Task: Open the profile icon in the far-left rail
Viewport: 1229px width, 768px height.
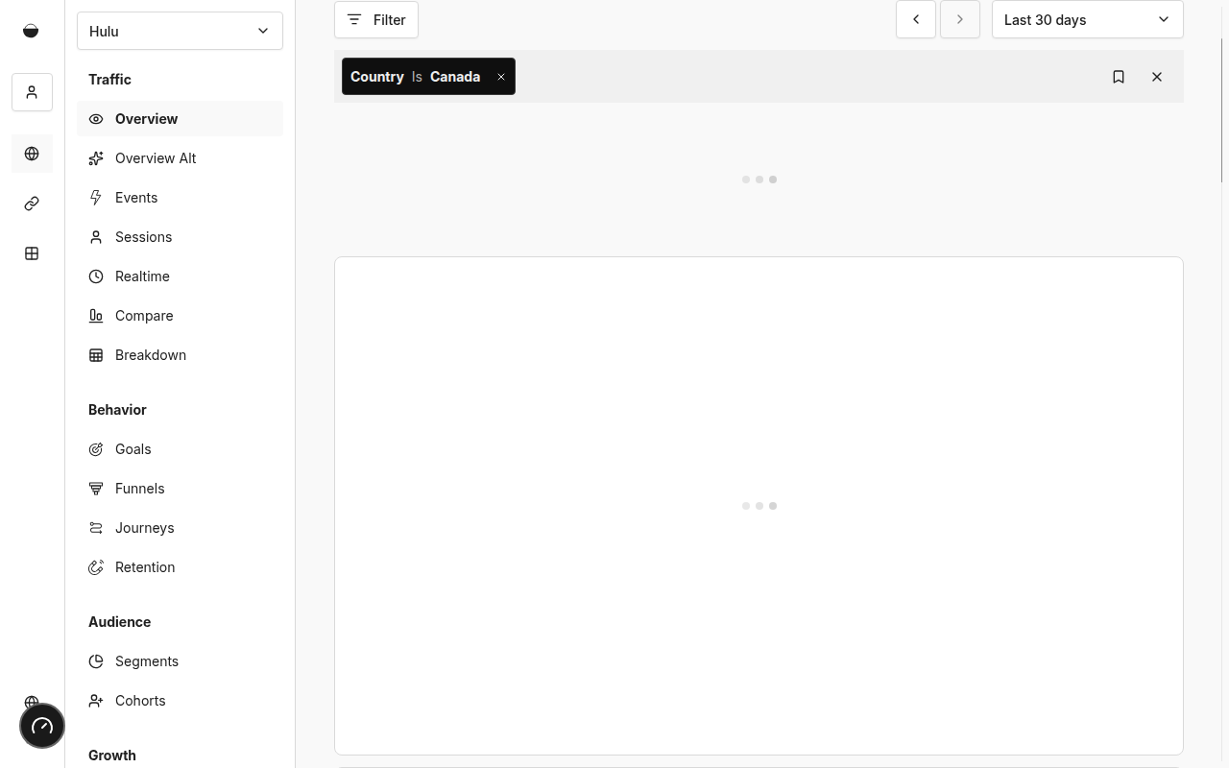Action: coord(32,92)
